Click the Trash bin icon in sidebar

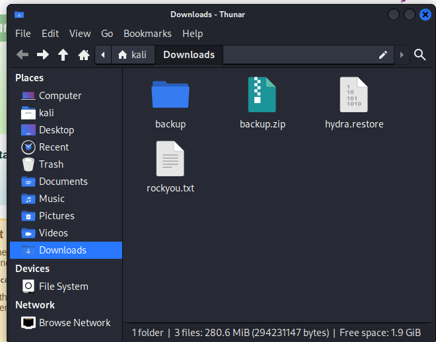point(28,164)
